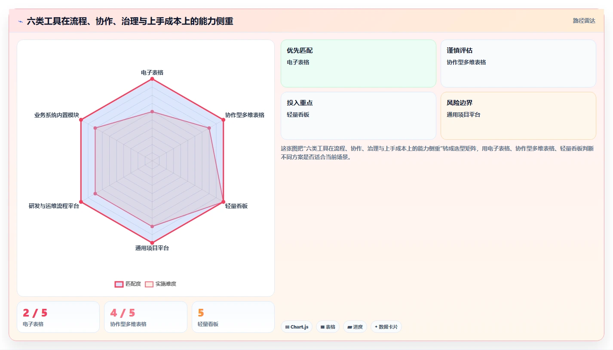The image size is (613, 350).
Task: Click the 匹配度 point at 业务系统内置模块 vertex
Action: pos(81,120)
